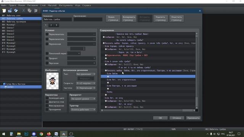244x137 pixels.
Task: Open the Персонаж condition dropdown
Action: click(81, 63)
